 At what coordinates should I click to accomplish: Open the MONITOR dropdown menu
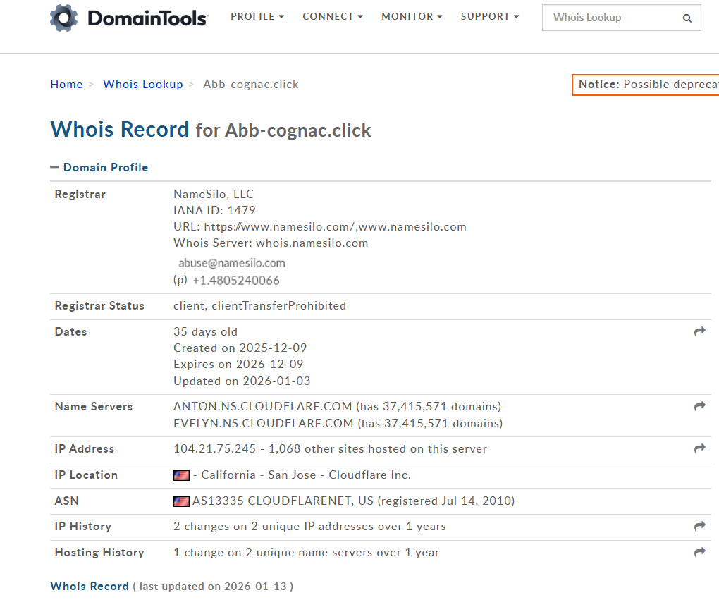click(412, 16)
